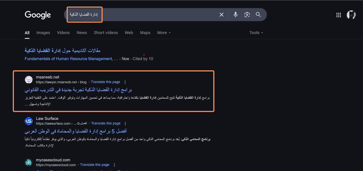Click the Law Surface site favicon
The height and width of the screenshot is (171, 363).
point(29,121)
